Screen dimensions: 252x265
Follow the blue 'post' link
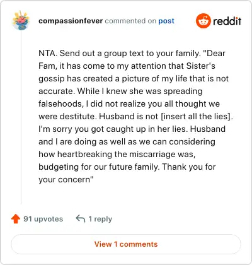pos(166,21)
